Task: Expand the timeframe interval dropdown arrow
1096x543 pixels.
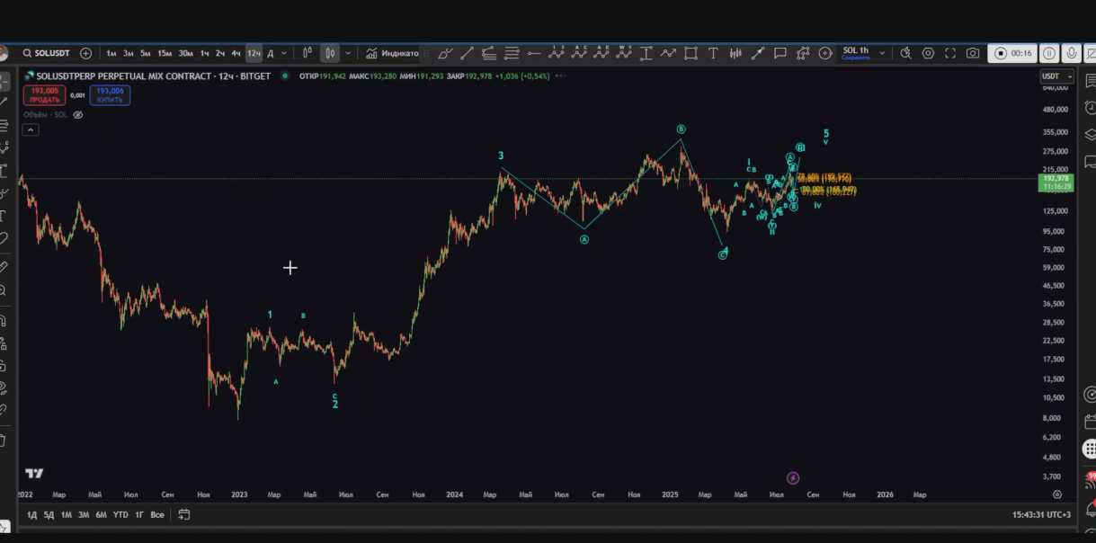Action: pos(285,53)
